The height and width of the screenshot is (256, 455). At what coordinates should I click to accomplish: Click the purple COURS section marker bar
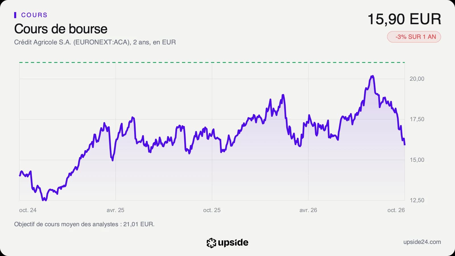(15, 15)
